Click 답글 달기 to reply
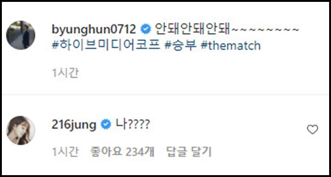This screenshot has width=331, height=177. [189, 152]
